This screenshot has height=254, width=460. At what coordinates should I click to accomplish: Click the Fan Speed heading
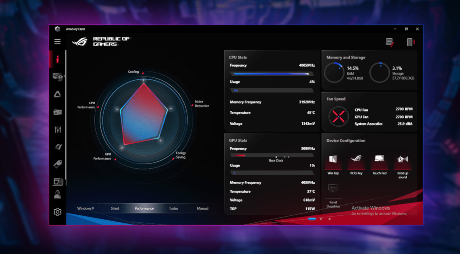[x=336, y=99]
